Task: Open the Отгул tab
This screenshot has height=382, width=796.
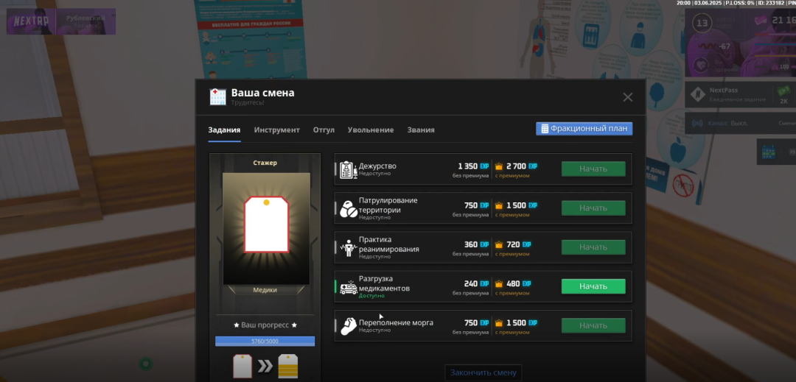Action: coord(324,130)
